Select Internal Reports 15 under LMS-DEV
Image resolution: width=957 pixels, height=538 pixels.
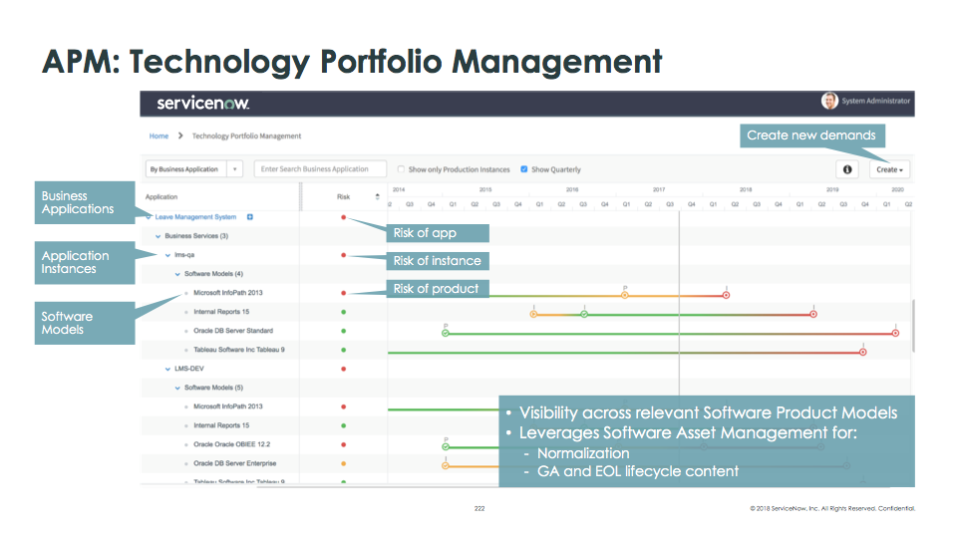coord(221,425)
